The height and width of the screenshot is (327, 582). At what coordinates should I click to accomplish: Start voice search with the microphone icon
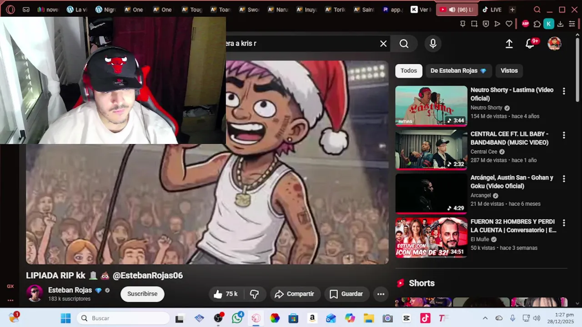[433, 44]
